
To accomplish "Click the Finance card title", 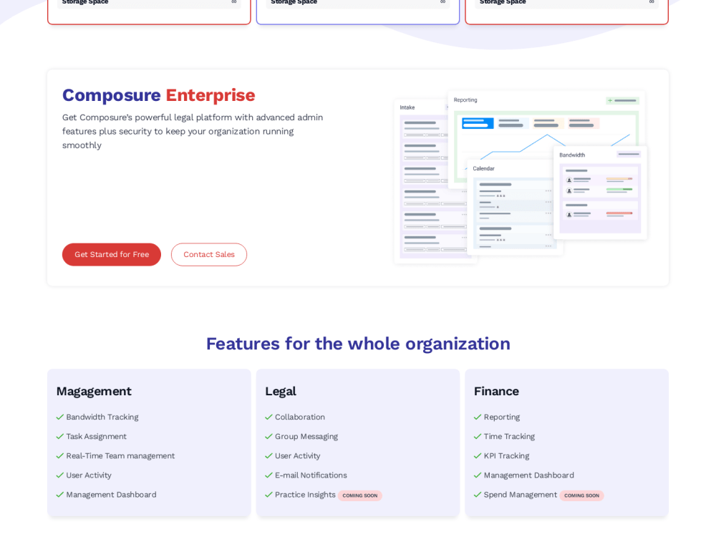I will (496, 392).
